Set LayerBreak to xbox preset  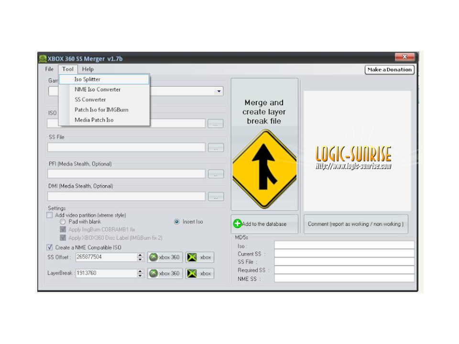click(200, 273)
